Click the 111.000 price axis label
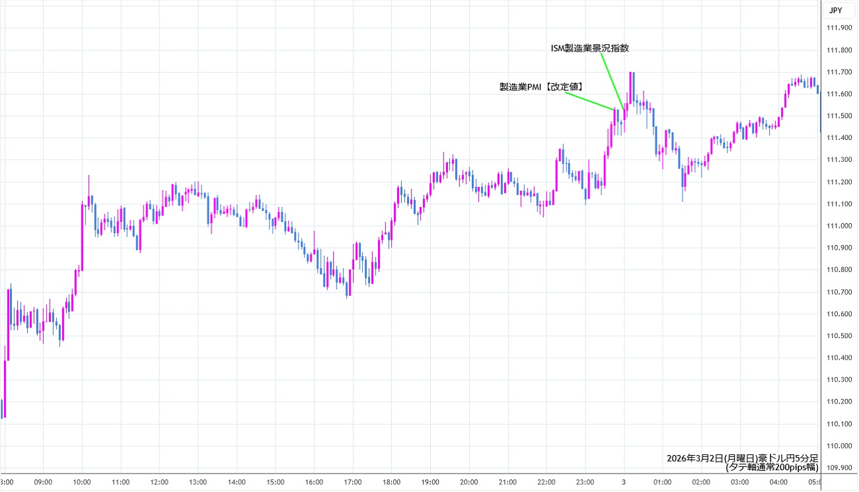The width and height of the screenshot is (859, 492). pos(838,226)
